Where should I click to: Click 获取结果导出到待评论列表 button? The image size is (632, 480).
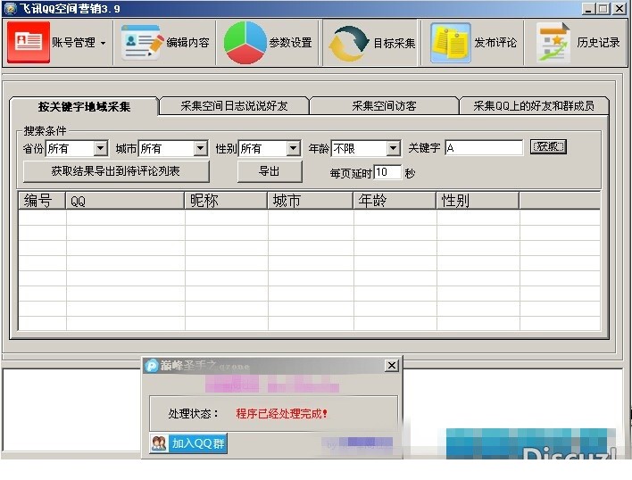pos(116,171)
